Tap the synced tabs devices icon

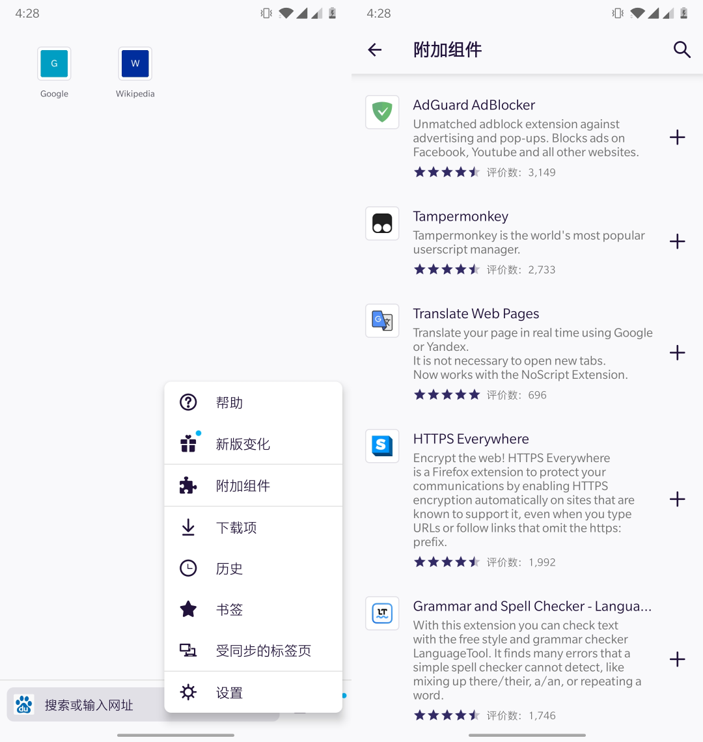tap(188, 650)
